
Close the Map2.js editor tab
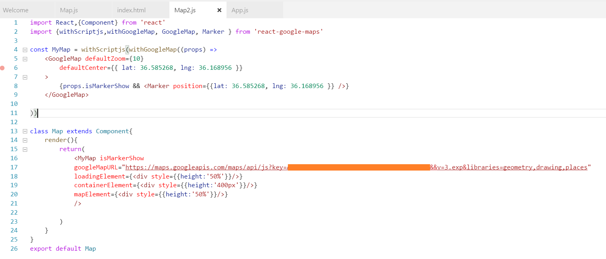pyautogui.click(x=220, y=10)
